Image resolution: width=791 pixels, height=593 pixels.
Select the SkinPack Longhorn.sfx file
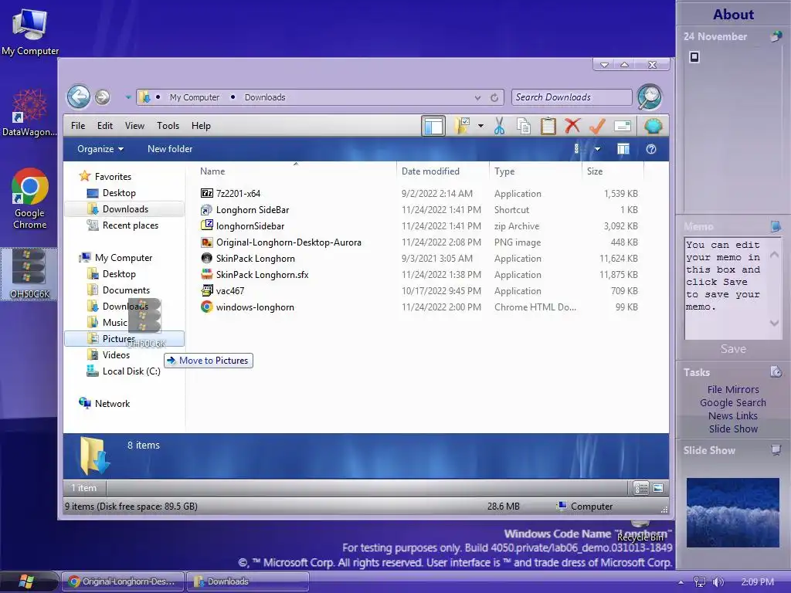262,275
